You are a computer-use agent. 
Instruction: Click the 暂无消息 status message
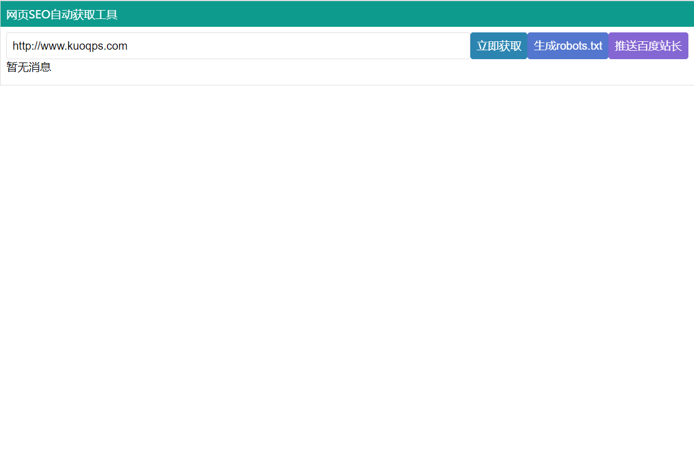(x=29, y=68)
